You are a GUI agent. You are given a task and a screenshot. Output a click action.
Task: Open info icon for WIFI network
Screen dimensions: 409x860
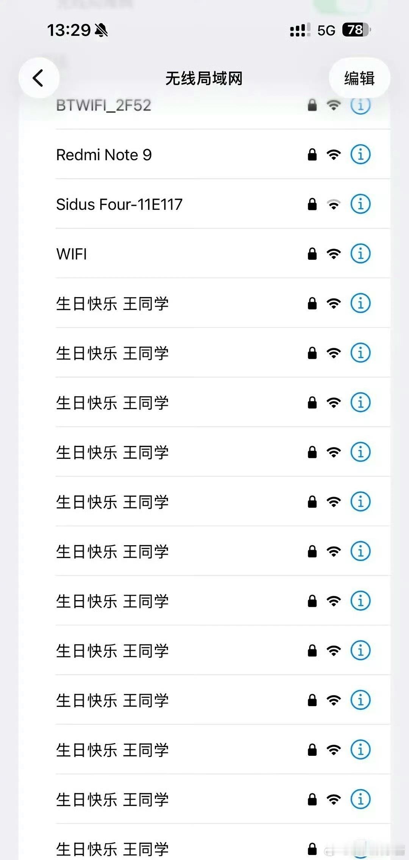360,253
